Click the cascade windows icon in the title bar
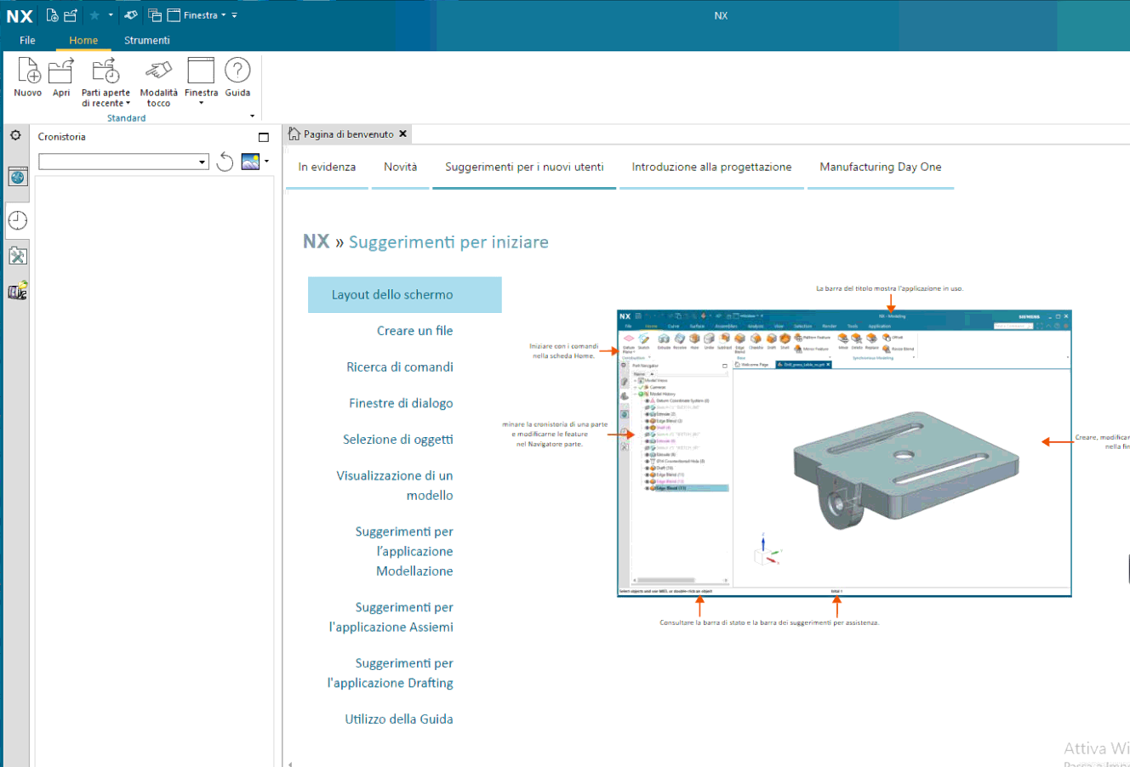1130x767 pixels. (x=155, y=15)
